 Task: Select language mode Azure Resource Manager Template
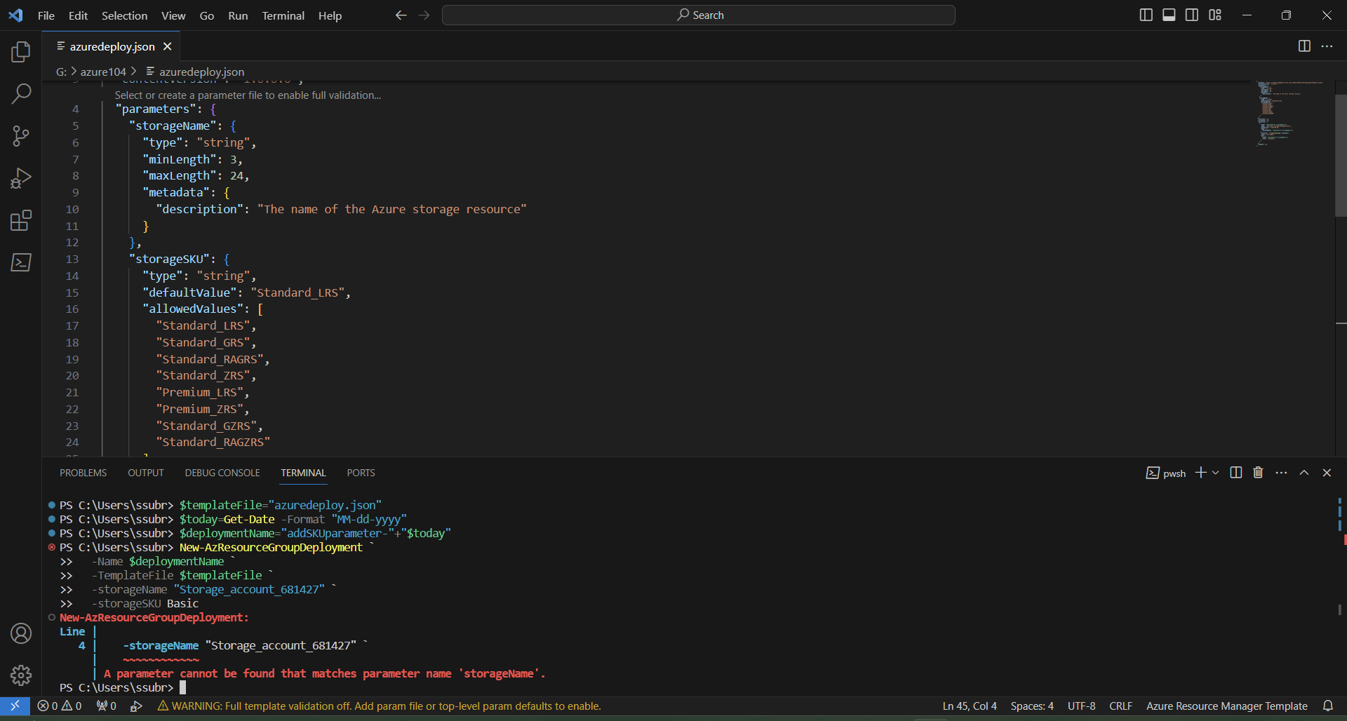1226,706
